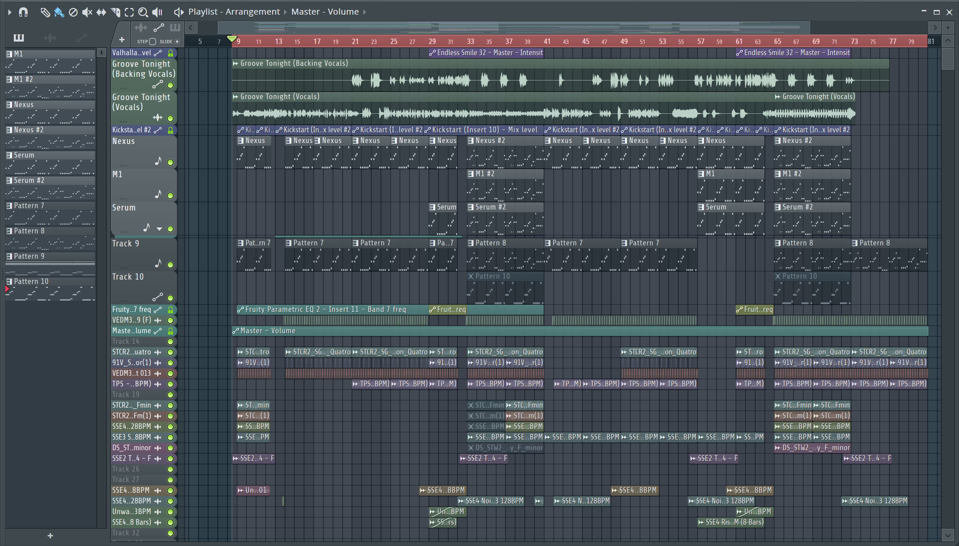
Task: Focus audio clips in playlist header
Action: (141, 27)
